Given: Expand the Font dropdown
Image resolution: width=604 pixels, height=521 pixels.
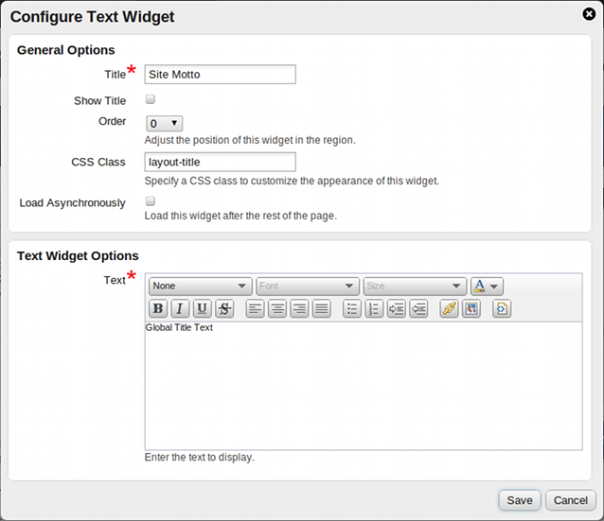Looking at the screenshot, I should [x=308, y=286].
